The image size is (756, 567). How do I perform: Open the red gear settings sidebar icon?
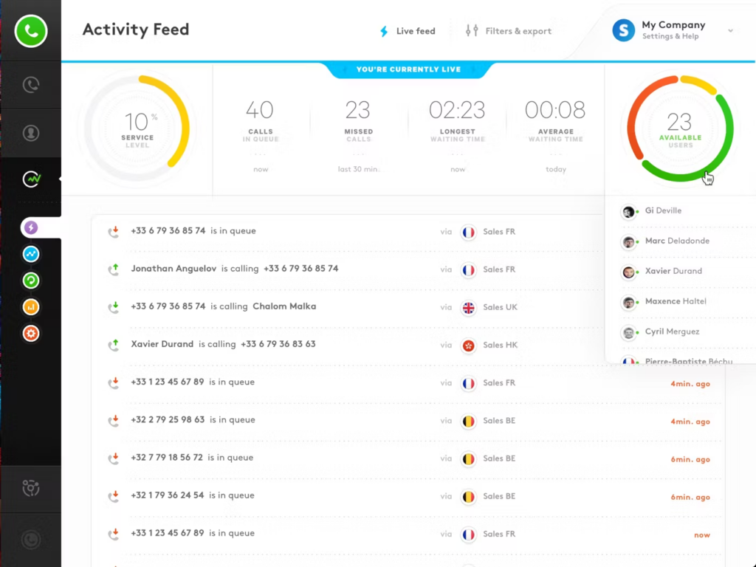click(x=31, y=334)
